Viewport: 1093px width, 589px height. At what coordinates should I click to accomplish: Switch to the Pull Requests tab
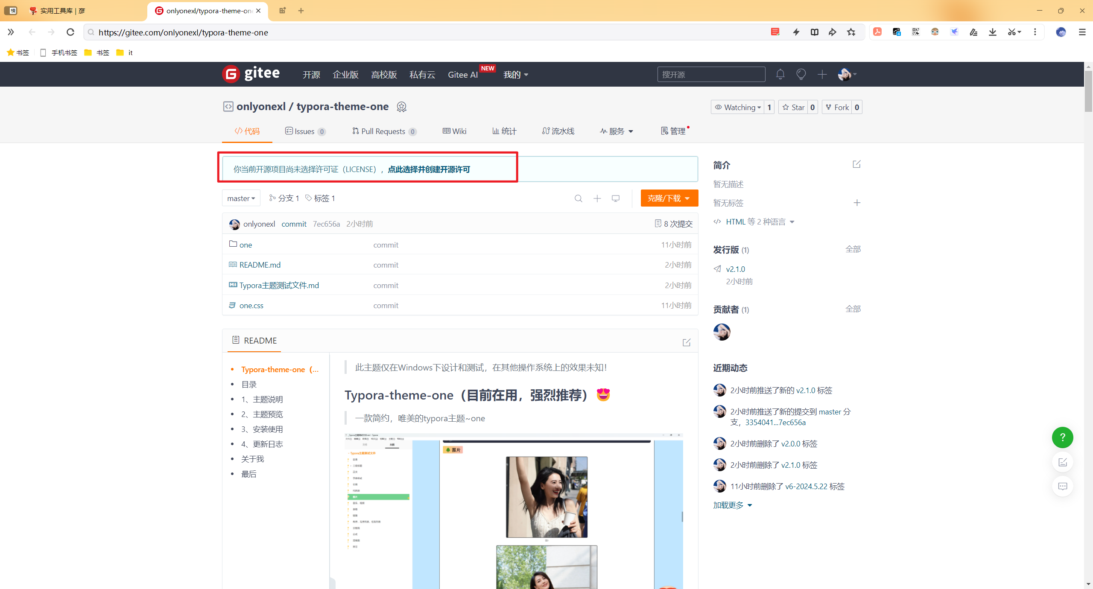click(384, 131)
